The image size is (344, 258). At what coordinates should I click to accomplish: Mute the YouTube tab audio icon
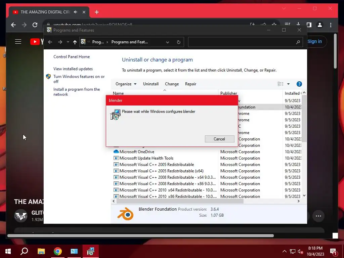76,12
